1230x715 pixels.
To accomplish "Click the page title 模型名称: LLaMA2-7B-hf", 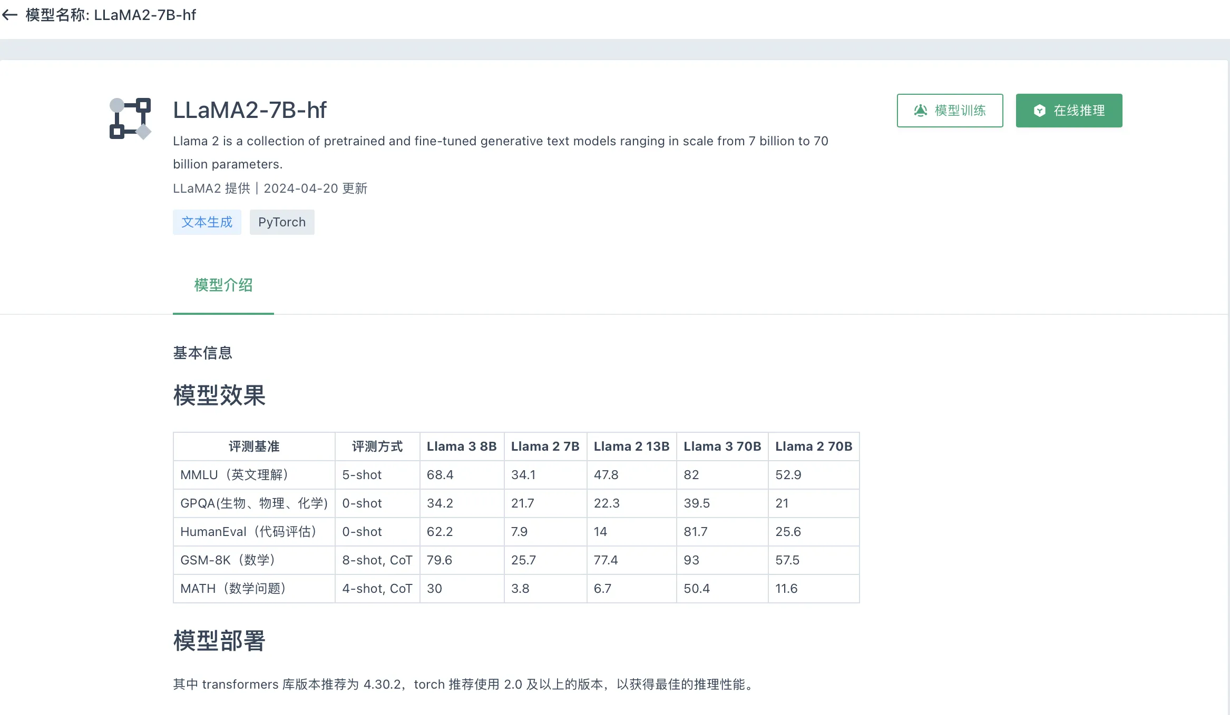I will pyautogui.click(x=111, y=15).
